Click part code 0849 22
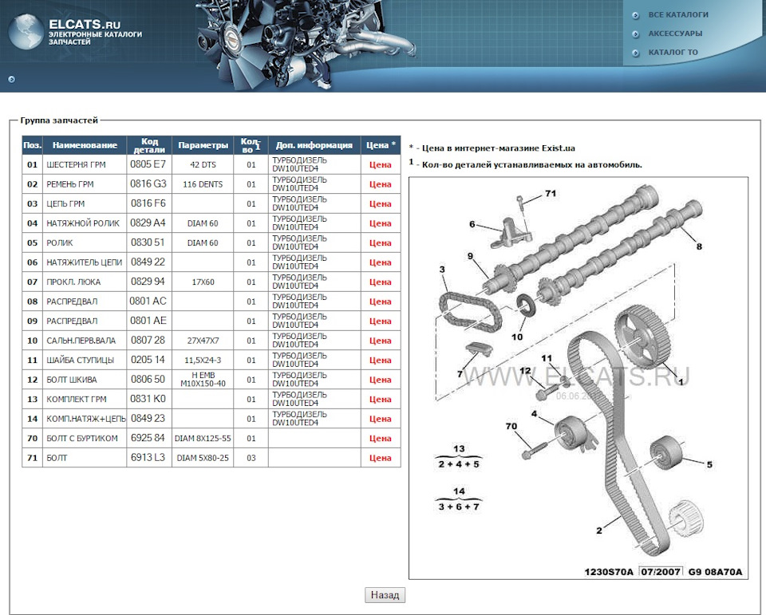Image resolution: width=766 pixels, height=615 pixels. (148, 262)
